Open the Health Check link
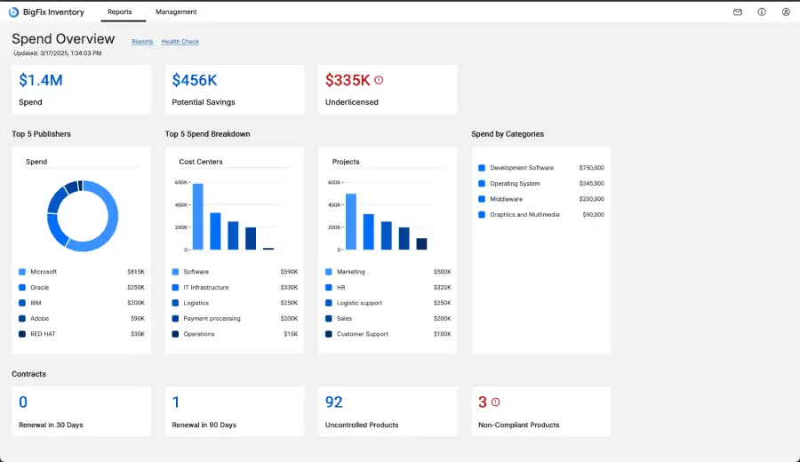800x462 pixels. pos(180,42)
